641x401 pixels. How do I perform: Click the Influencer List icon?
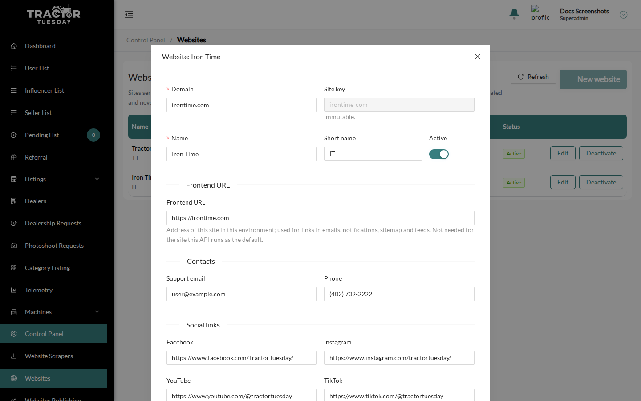pyautogui.click(x=14, y=90)
